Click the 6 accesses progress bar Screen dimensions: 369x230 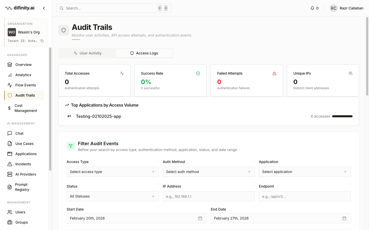[x=342, y=116]
